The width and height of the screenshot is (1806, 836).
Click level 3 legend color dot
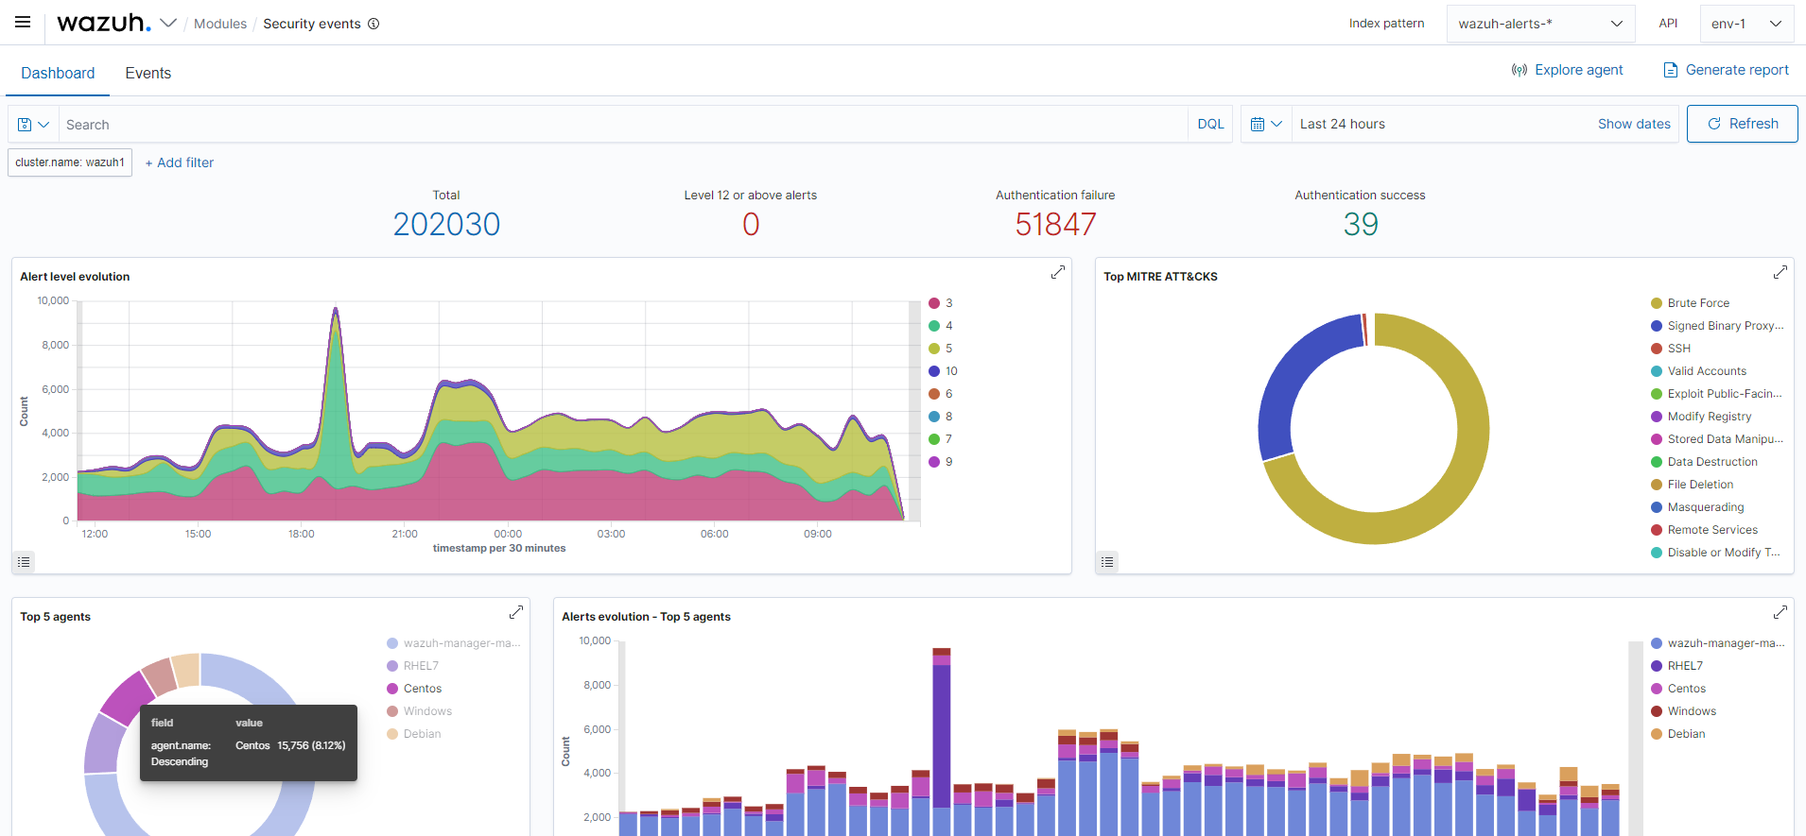[934, 303]
